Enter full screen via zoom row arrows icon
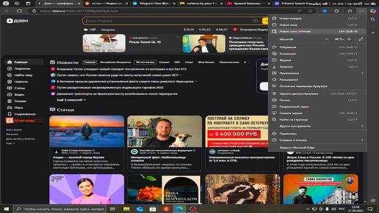 361,39
